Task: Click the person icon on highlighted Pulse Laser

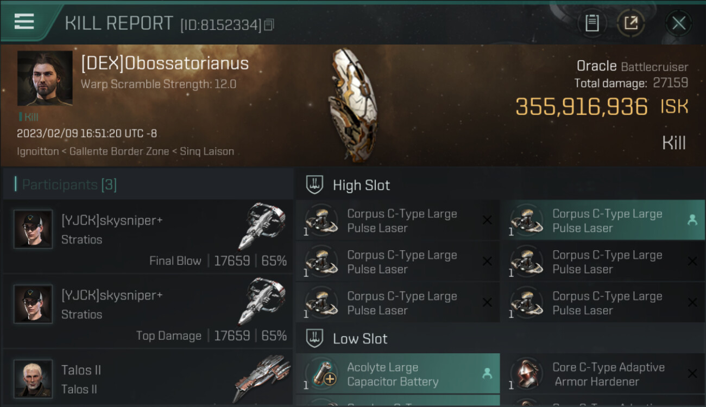Action: [x=692, y=220]
